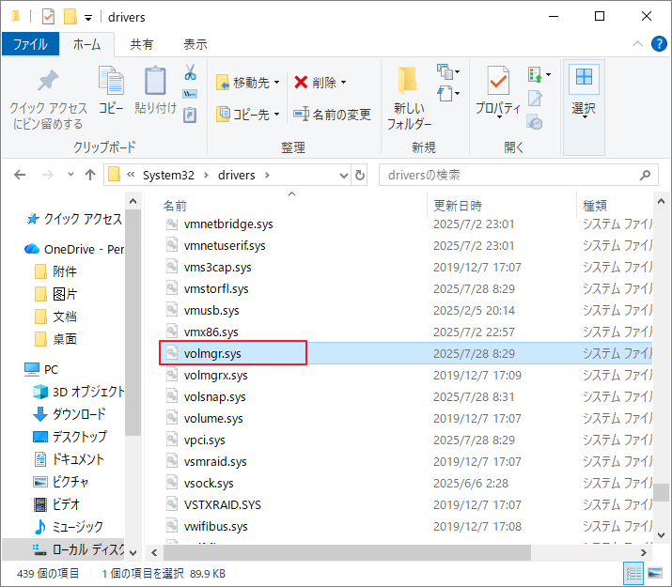Refresh the drivers folder
Image resolution: width=672 pixels, height=587 pixels.
click(360, 175)
